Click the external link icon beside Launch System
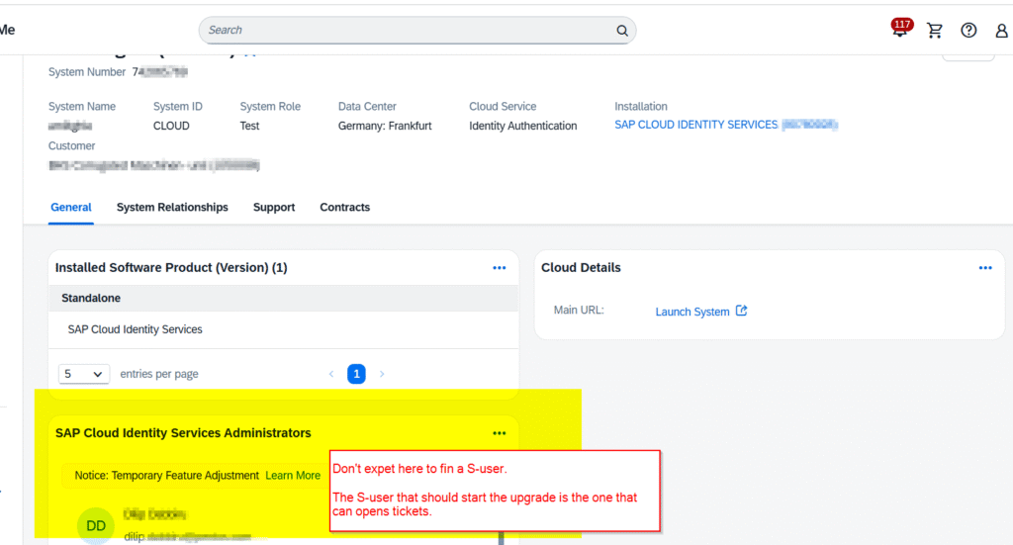The height and width of the screenshot is (545, 1013). [742, 311]
